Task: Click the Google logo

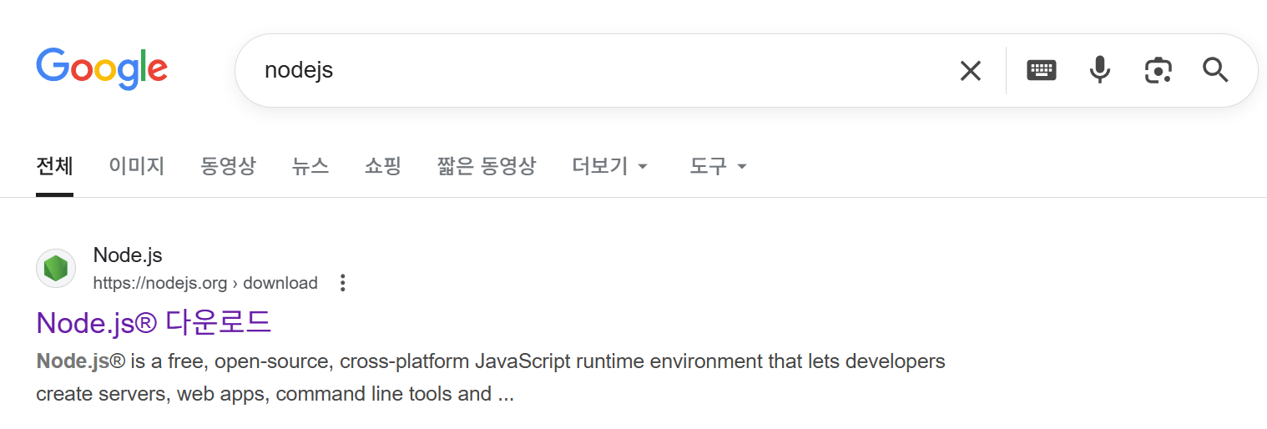Action: pyautogui.click(x=102, y=68)
